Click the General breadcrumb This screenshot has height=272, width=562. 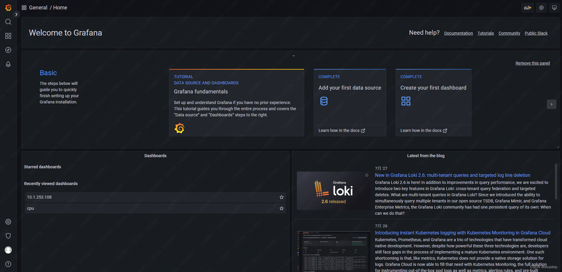(38, 8)
